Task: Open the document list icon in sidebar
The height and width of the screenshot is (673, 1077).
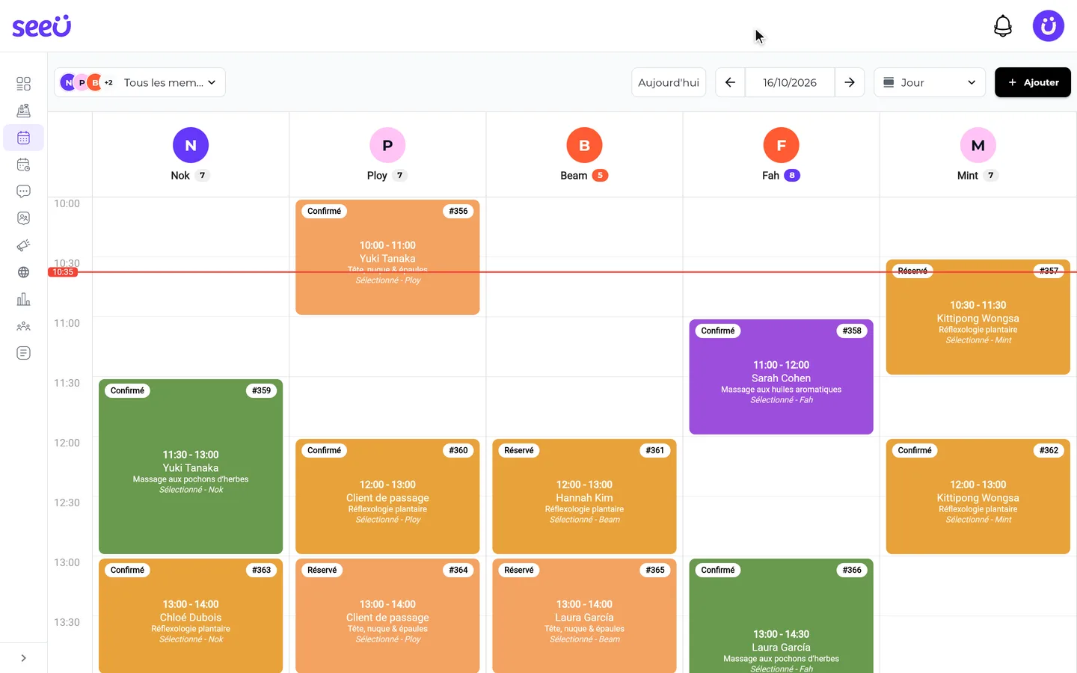Action: 23,353
